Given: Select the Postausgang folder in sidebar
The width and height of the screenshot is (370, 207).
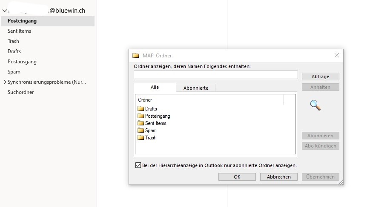Looking at the screenshot, I should pos(22,62).
